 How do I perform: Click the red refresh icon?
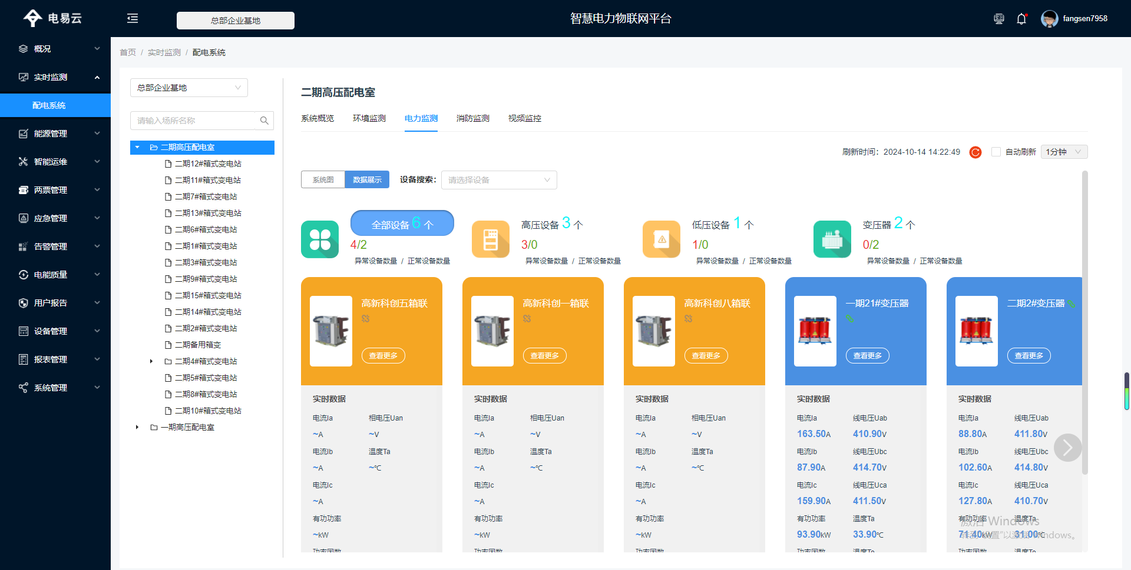click(975, 152)
